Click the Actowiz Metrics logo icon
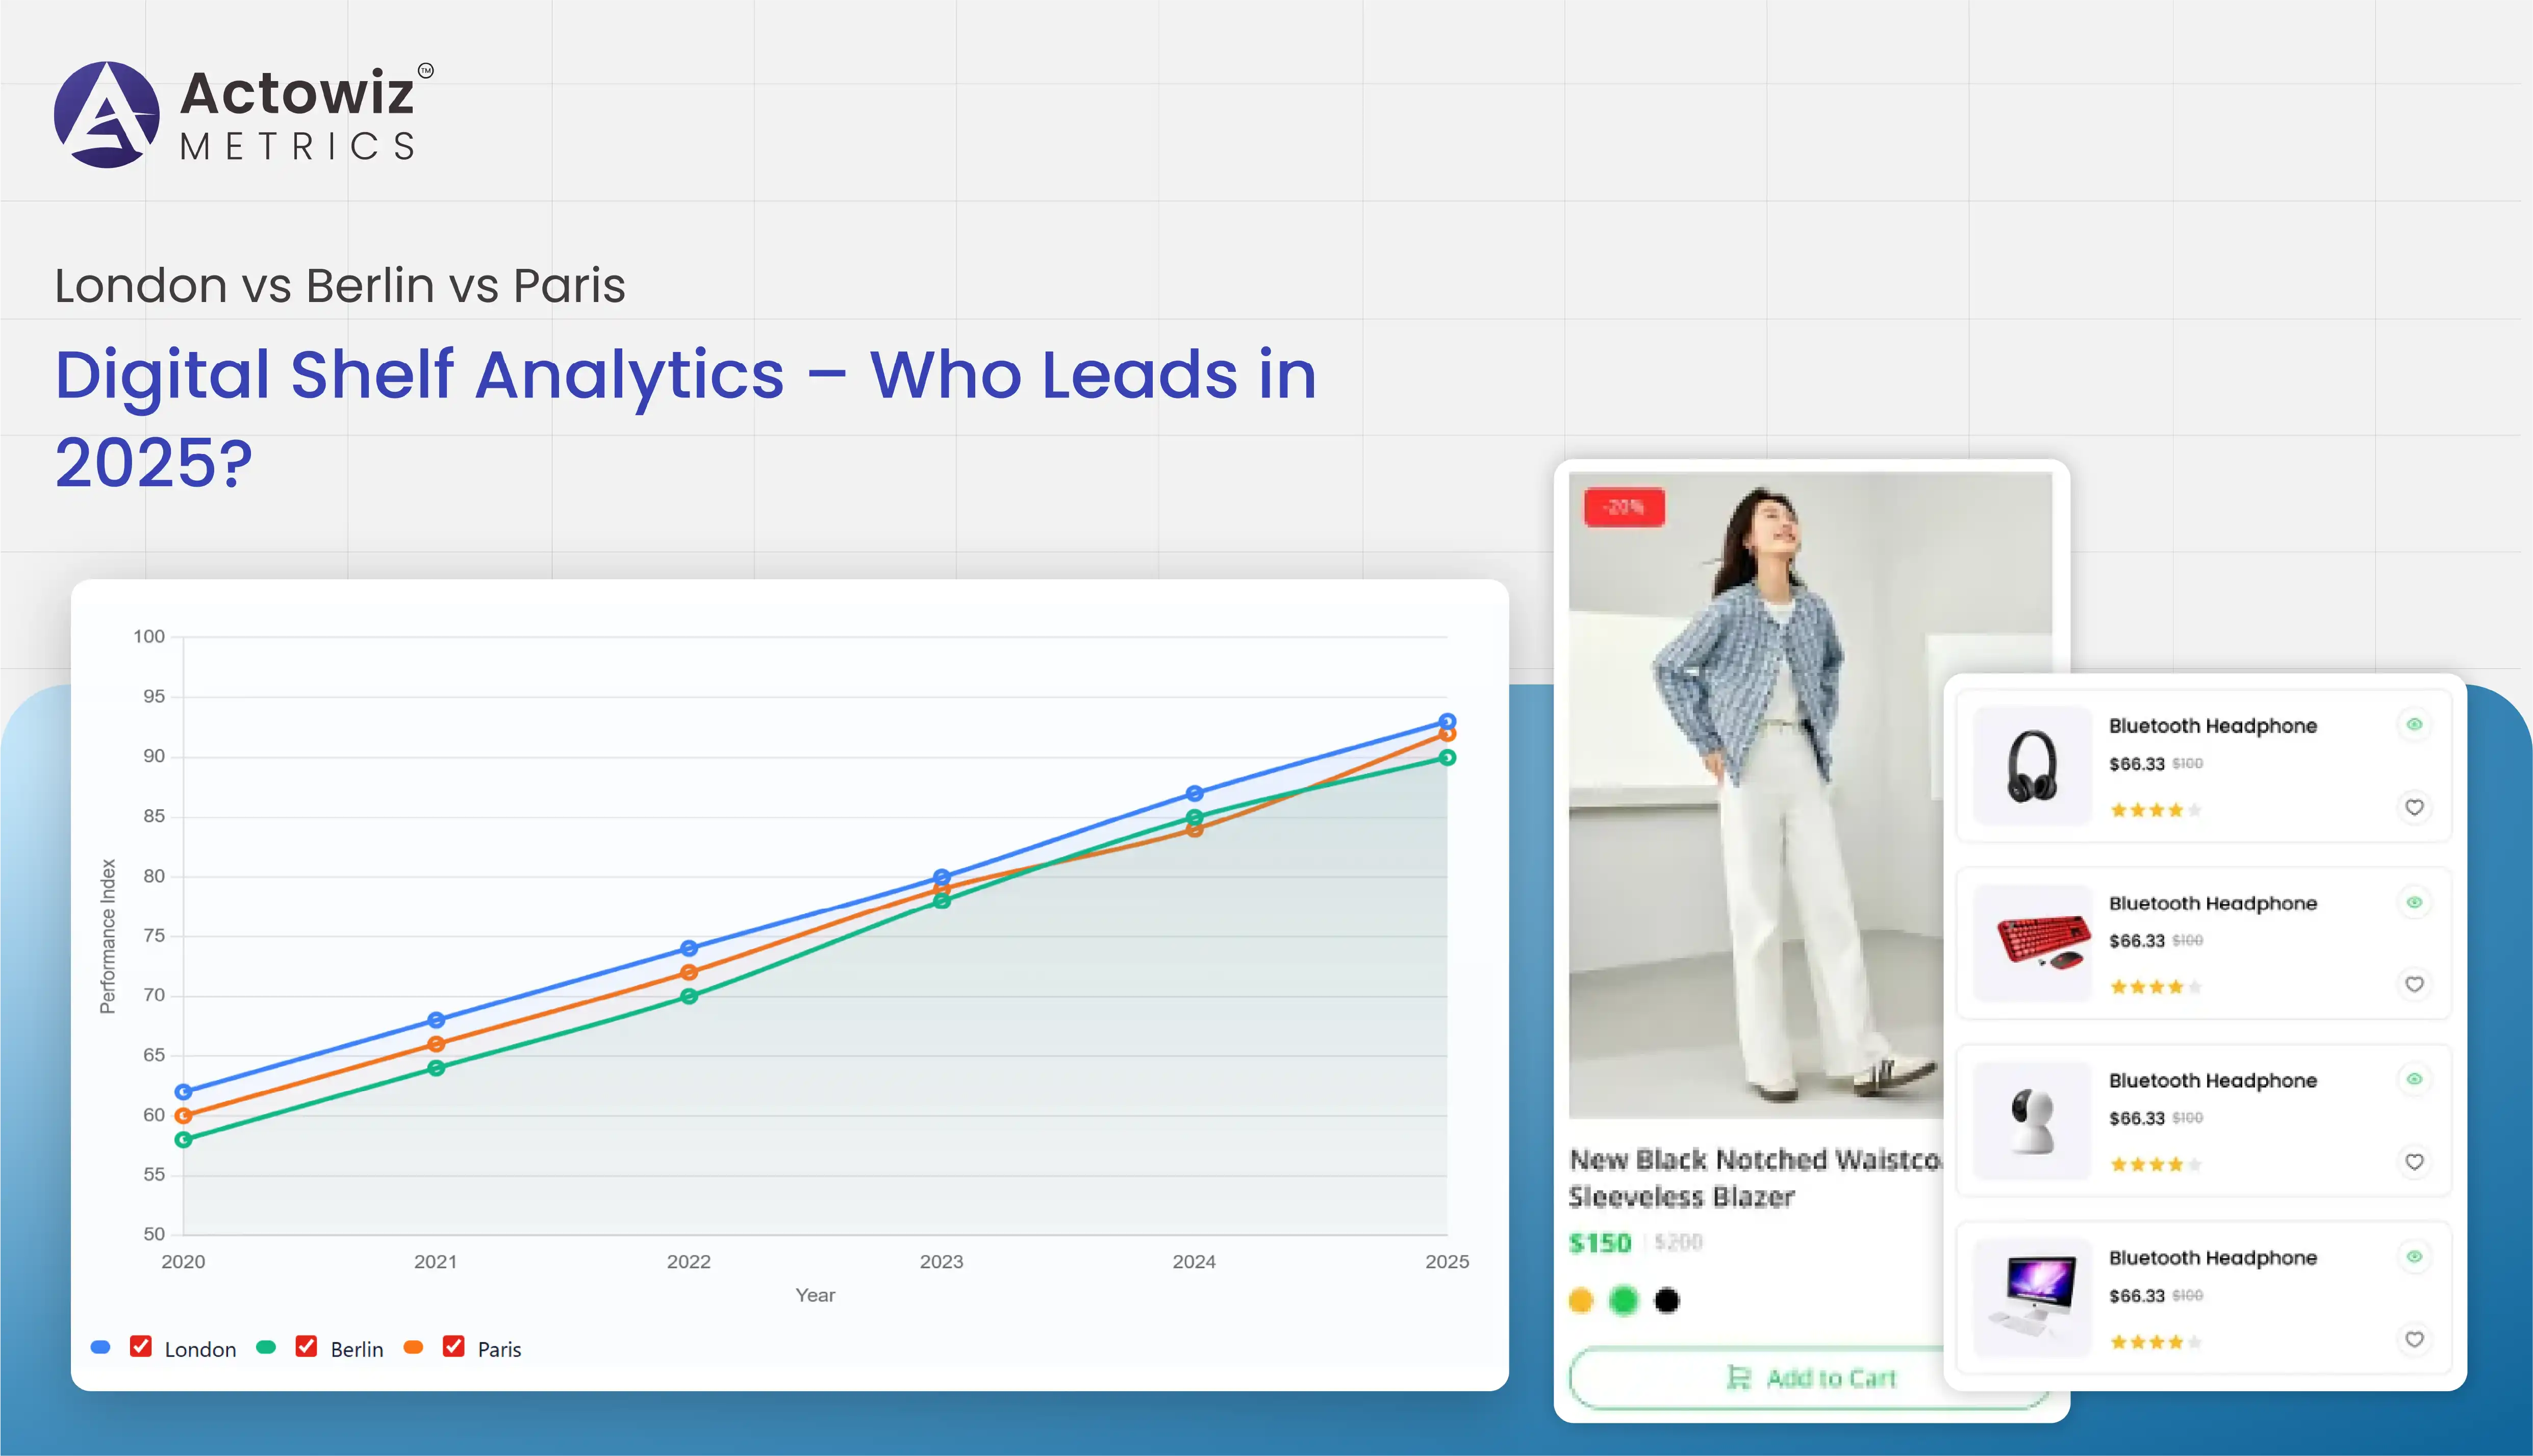The width and height of the screenshot is (2533, 1456). 107,115
